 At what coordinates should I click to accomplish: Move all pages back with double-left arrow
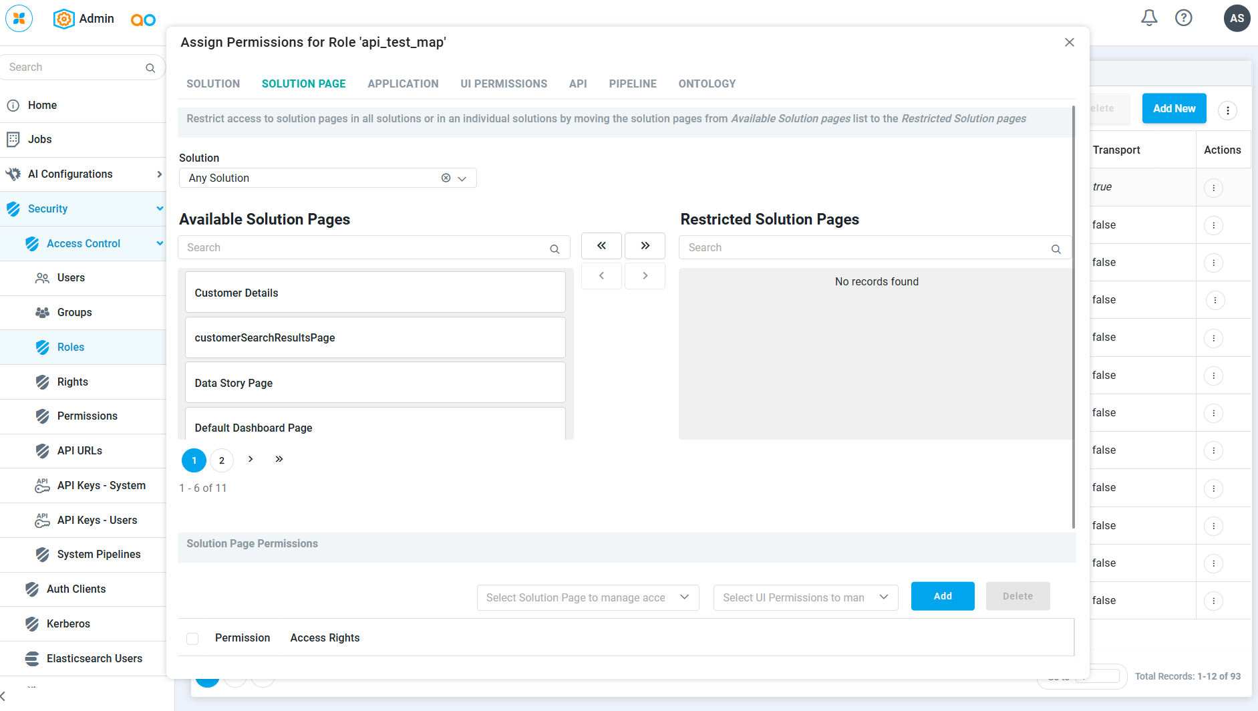[601, 246]
